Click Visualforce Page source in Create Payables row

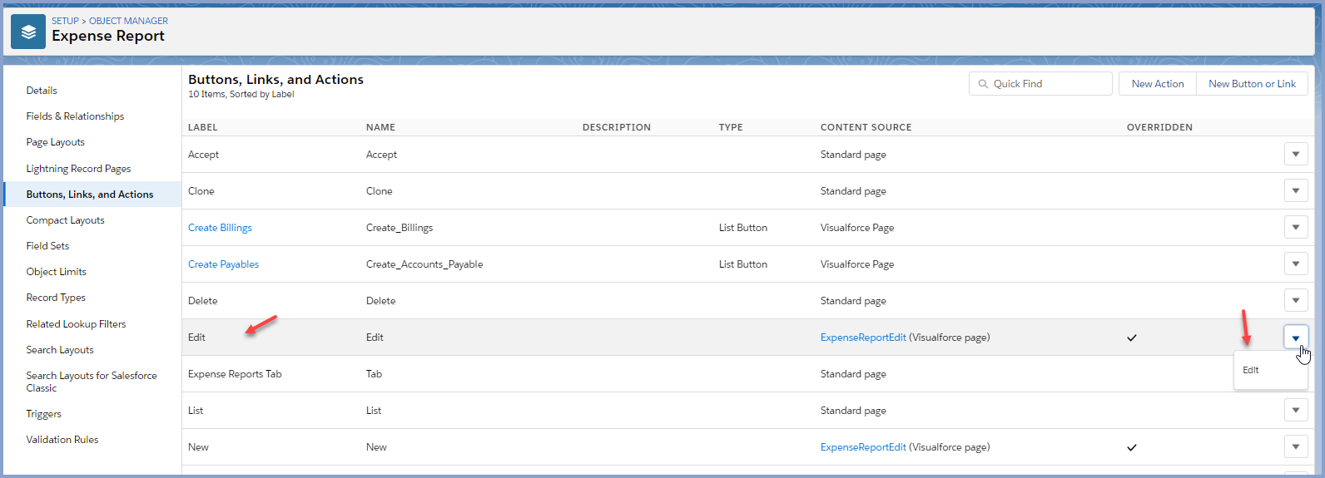pos(857,264)
